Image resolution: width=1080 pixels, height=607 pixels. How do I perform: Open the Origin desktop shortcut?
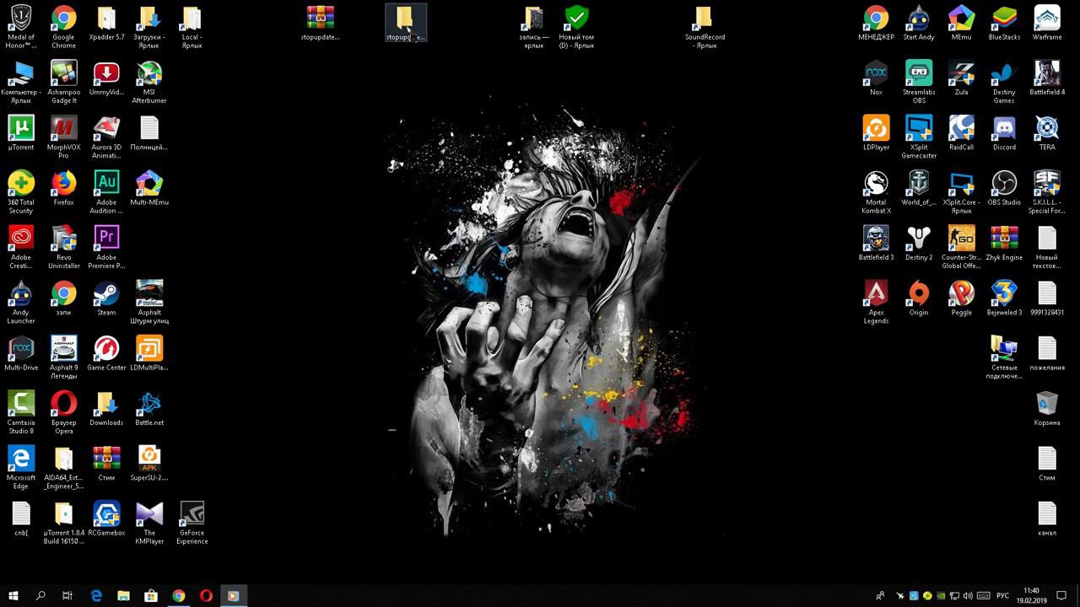(919, 298)
